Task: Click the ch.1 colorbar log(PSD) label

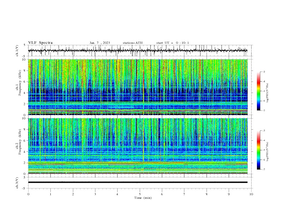Action: point(267,93)
